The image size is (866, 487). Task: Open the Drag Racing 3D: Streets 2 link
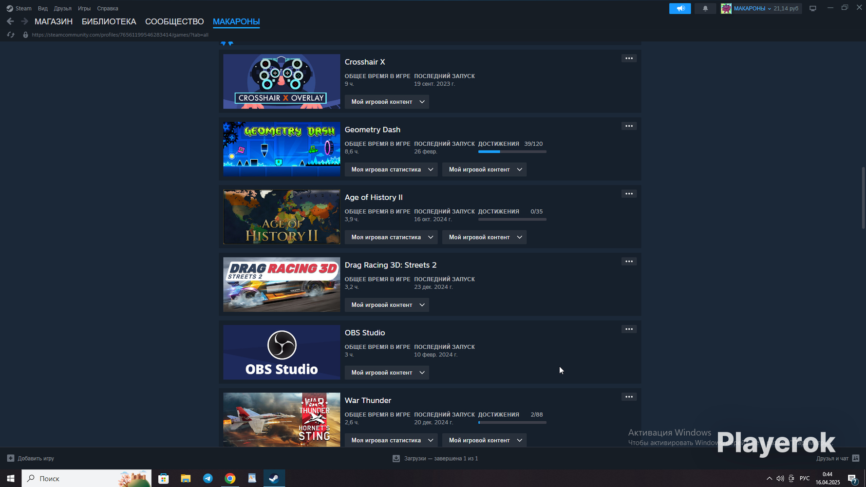(391, 265)
